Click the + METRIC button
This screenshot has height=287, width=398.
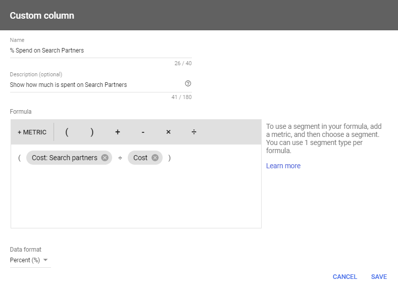click(x=32, y=132)
